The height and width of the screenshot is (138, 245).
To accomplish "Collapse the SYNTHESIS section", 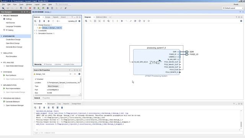I will point(2,72).
